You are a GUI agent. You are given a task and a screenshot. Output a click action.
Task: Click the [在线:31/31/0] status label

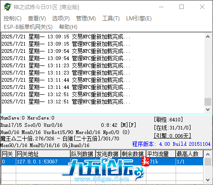[172, 128]
